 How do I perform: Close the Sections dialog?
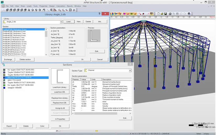point(130,64)
